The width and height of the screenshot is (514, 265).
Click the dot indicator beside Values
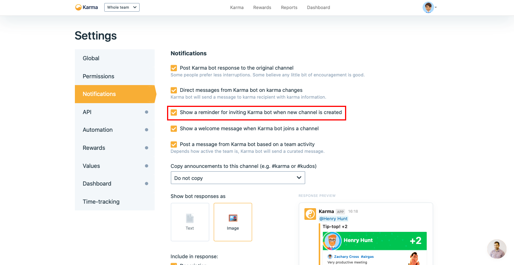(x=146, y=166)
